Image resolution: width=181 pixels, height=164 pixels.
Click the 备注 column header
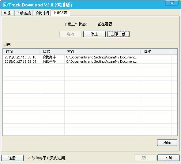point(156,52)
